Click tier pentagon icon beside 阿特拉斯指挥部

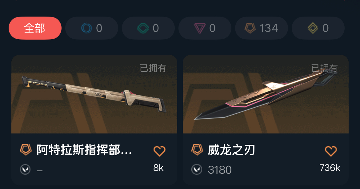click(x=26, y=150)
